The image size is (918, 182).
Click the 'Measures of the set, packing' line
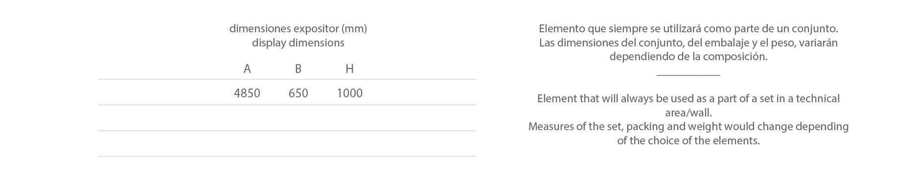[x=688, y=127]
